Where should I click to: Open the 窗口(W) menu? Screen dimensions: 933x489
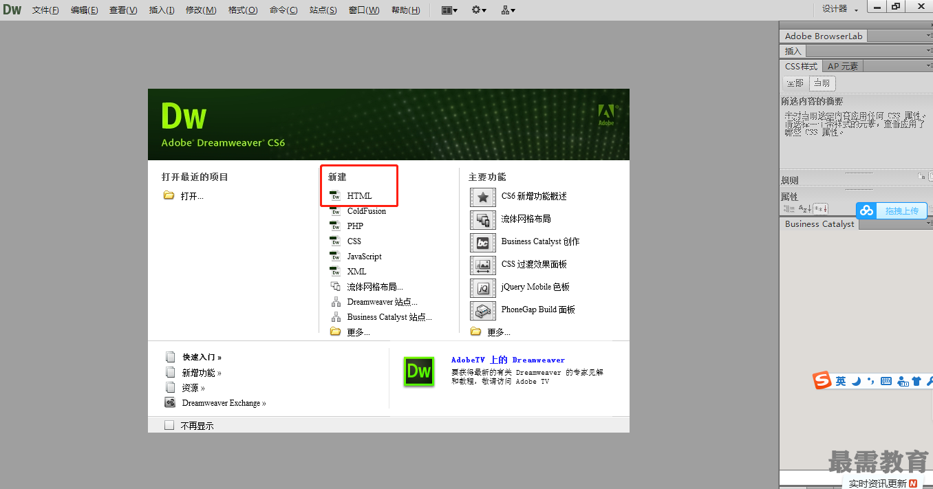[x=364, y=10]
